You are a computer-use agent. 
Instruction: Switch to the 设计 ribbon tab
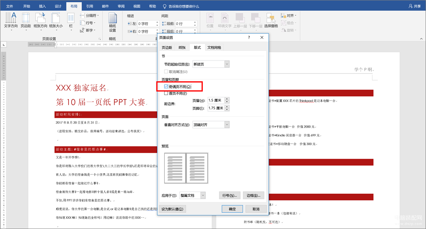(58, 6)
